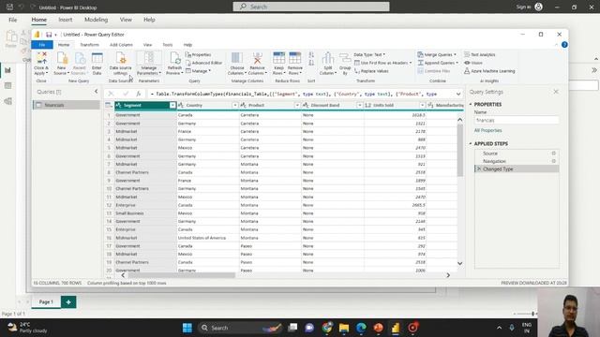This screenshot has width=600, height=337.
Task: Click Use First Row as Headers
Action: tap(383, 63)
